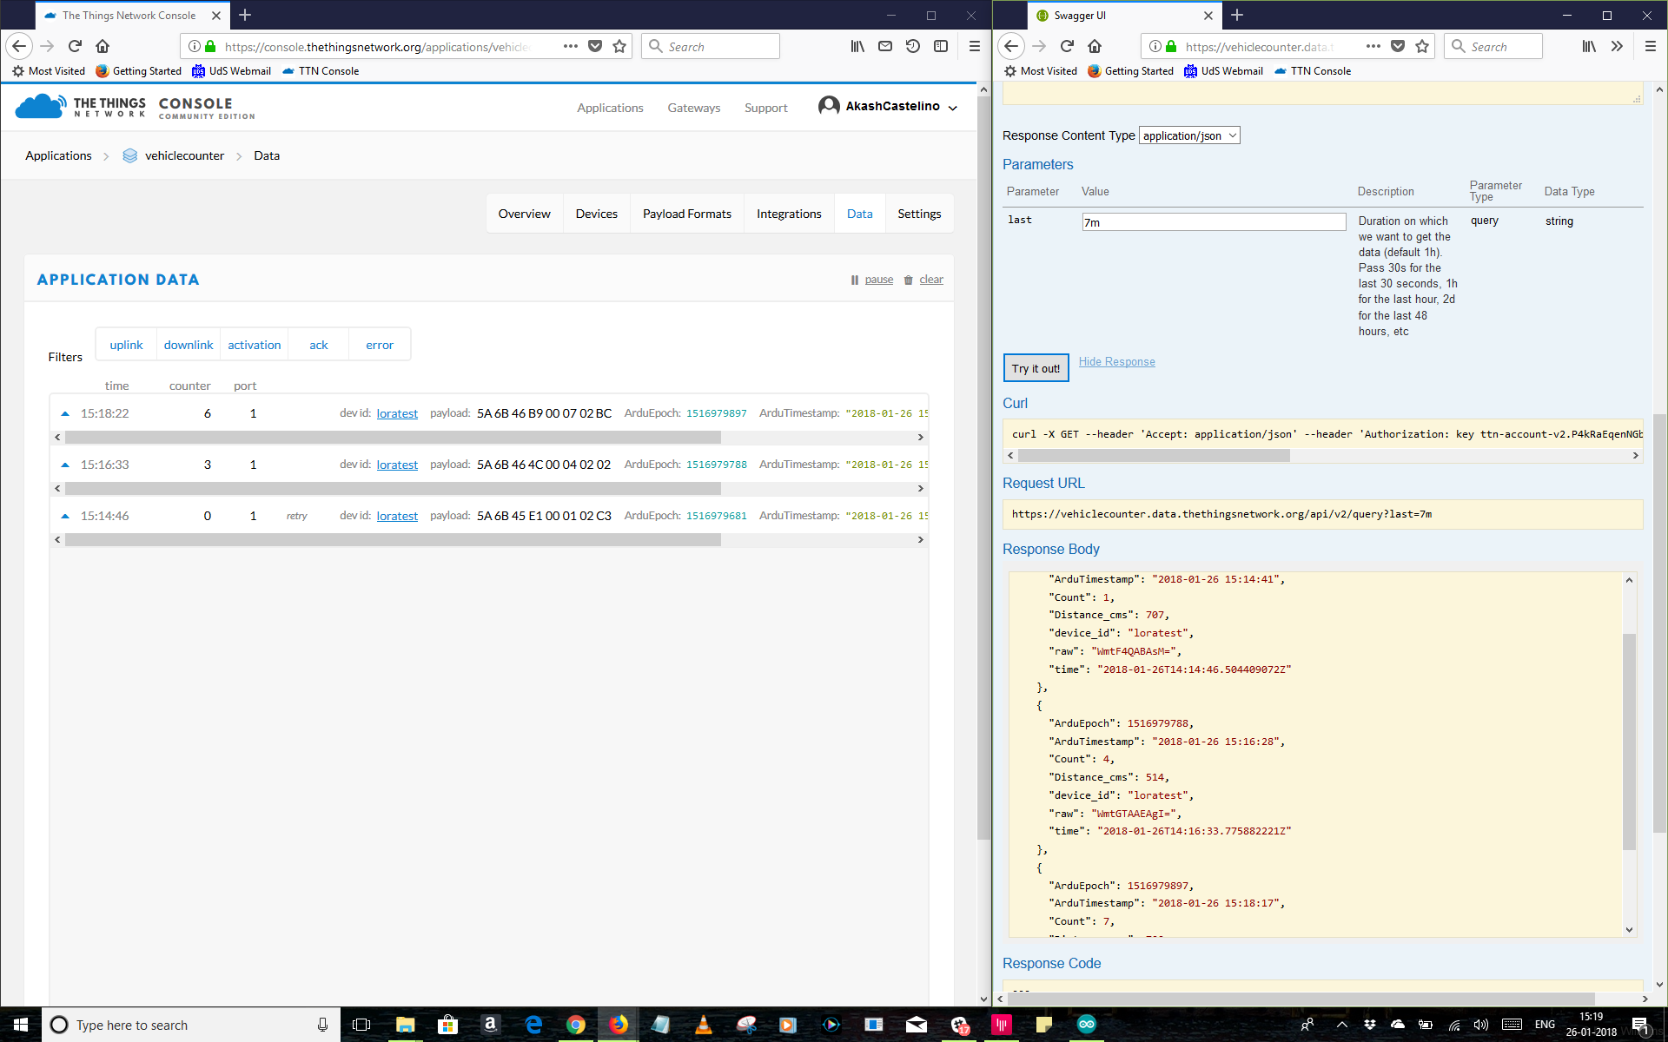Select the Swagger UI browser tab
Viewport: 1668px width, 1042px height.
[x=1124, y=16]
